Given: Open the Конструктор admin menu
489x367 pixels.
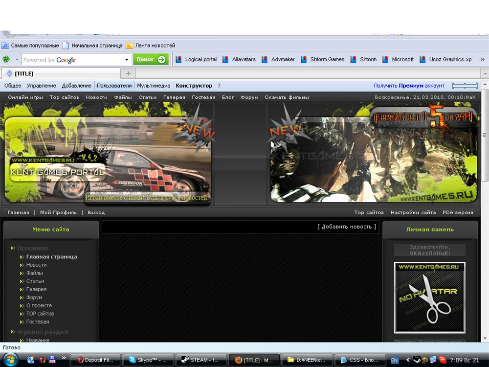Looking at the screenshot, I should coord(194,86).
